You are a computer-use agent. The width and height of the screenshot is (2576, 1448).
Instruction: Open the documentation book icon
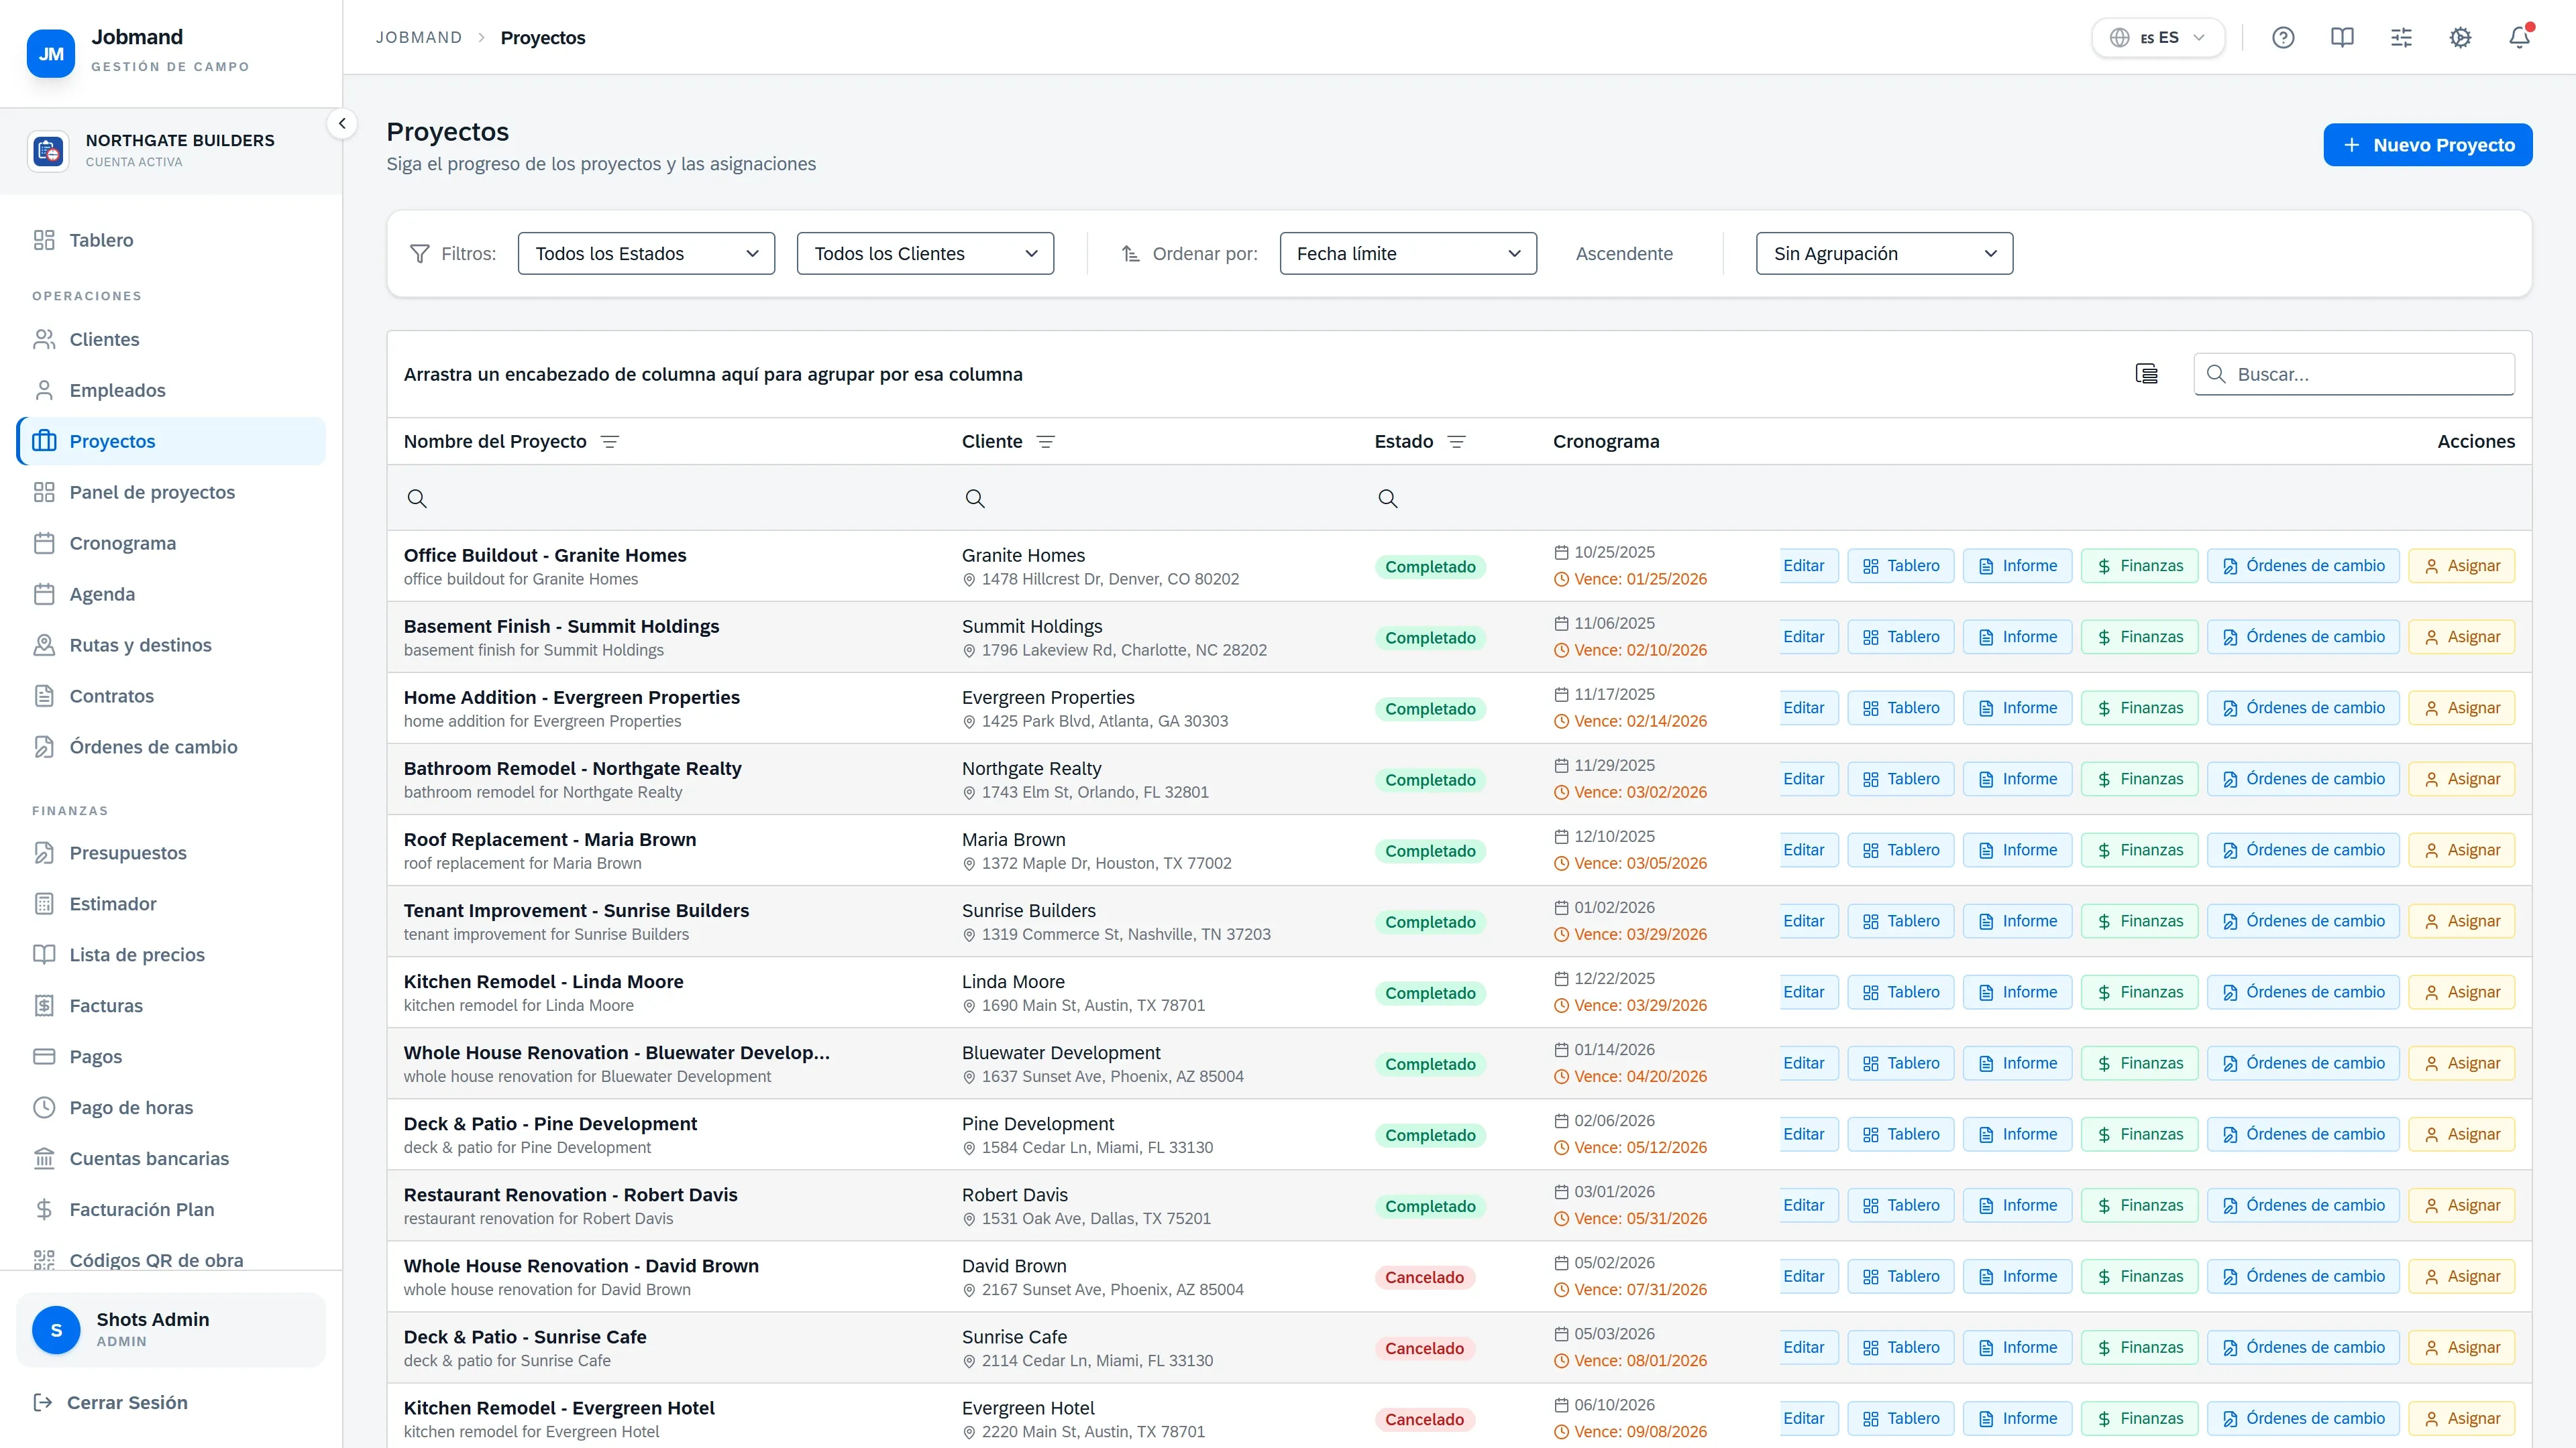[x=2342, y=38]
